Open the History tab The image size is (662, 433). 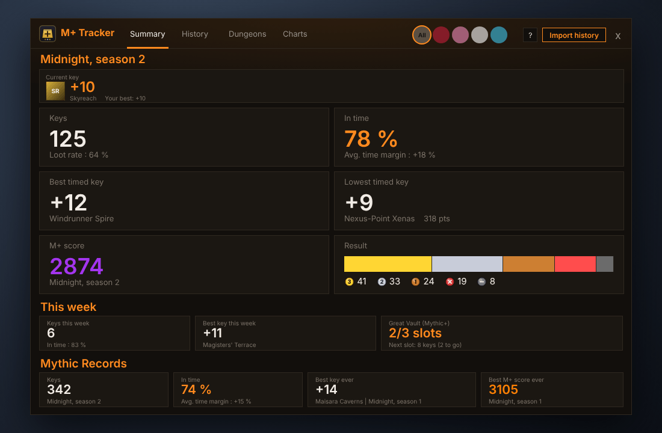[194, 34]
